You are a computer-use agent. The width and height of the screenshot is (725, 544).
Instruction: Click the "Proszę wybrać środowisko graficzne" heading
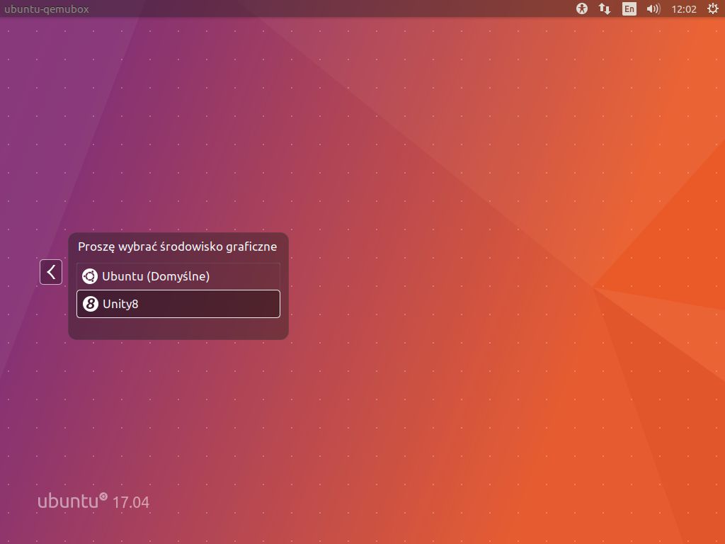[178, 247]
